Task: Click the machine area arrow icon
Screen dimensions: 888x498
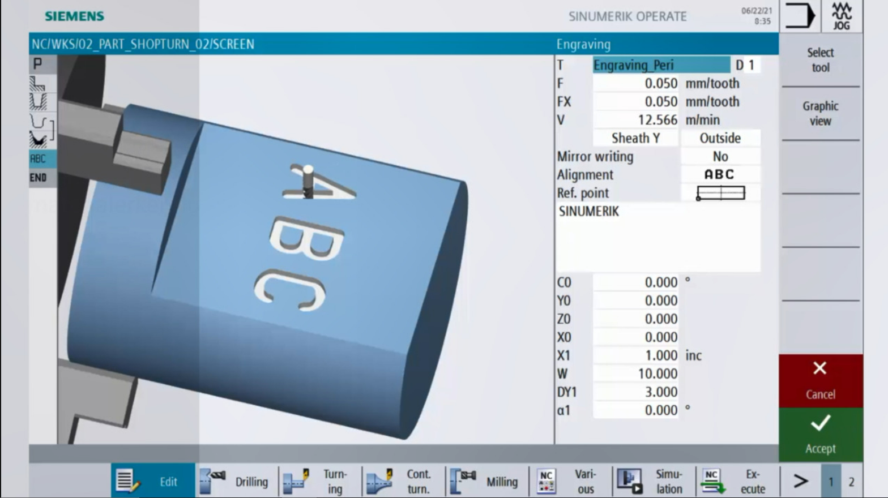Action: pos(799,15)
